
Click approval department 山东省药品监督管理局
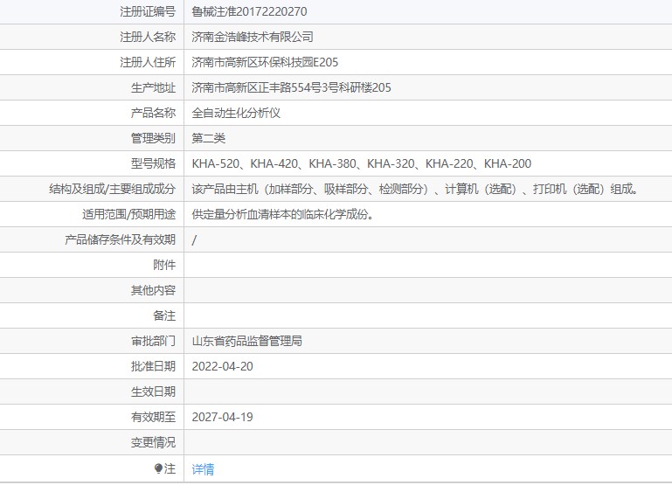pos(246,341)
